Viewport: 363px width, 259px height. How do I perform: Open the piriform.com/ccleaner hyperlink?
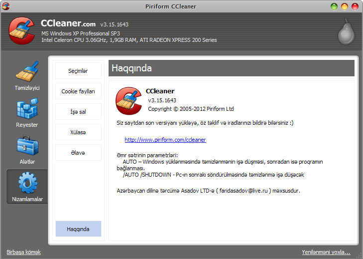pyautogui.click(x=165, y=140)
